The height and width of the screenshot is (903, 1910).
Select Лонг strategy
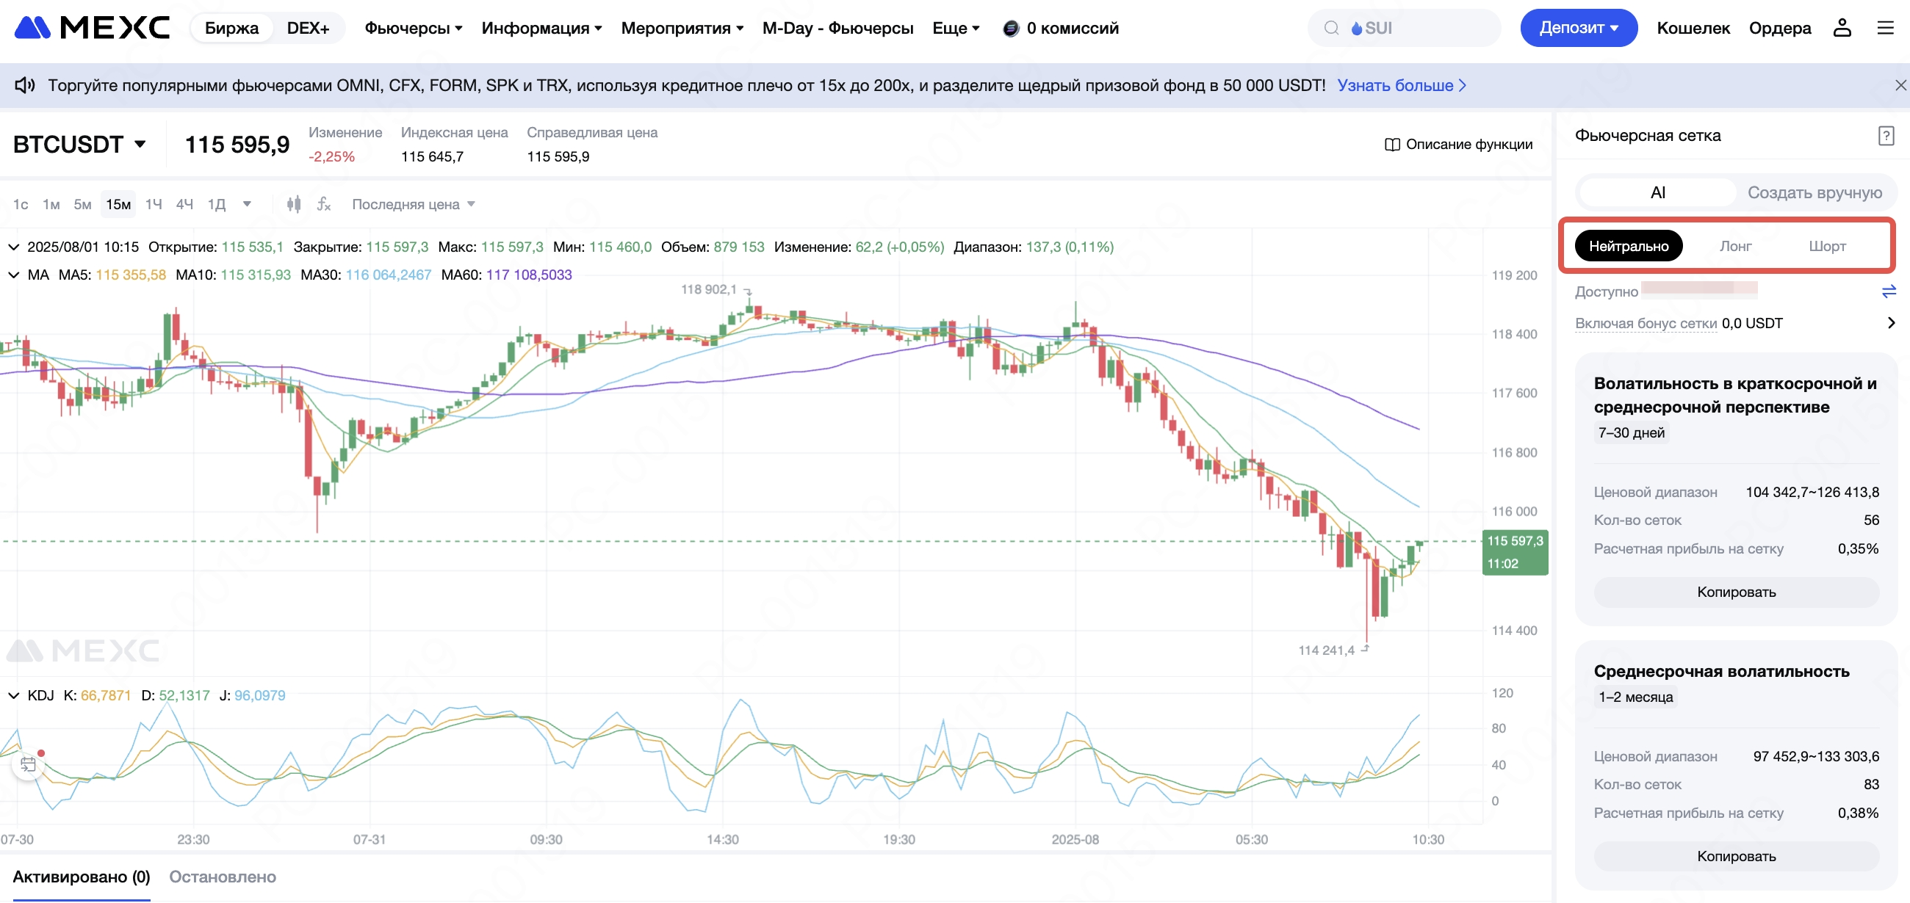(1735, 246)
